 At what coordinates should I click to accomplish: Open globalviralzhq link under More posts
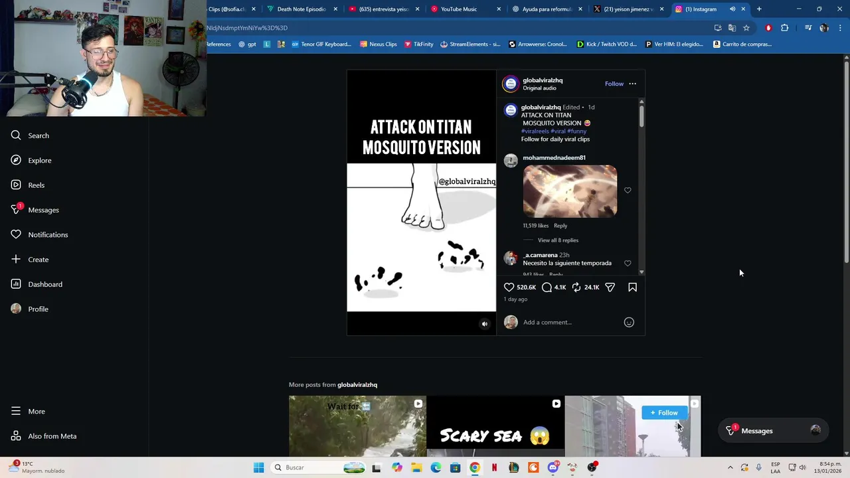pyautogui.click(x=357, y=384)
